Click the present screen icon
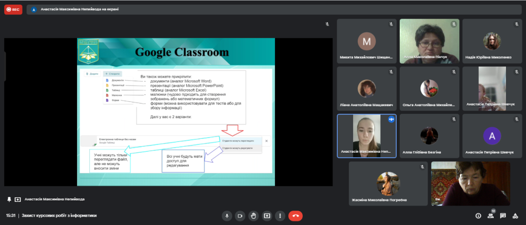This screenshot has width=526, height=225. pos(267,216)
